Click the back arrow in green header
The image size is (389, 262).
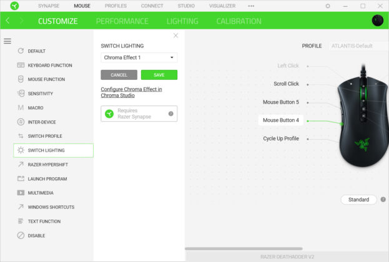(7, 21)
